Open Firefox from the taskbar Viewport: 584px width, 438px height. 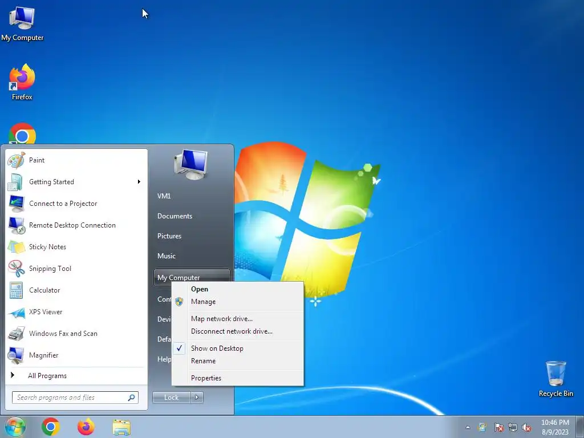pos(86,427)
